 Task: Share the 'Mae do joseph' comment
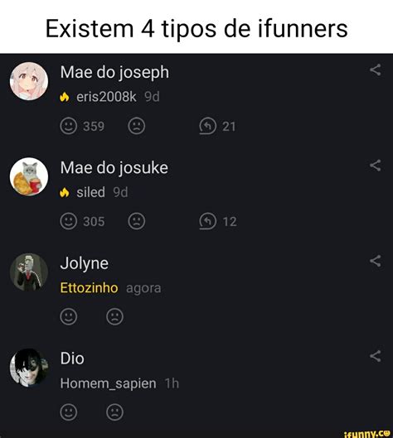(x=376, y=70)
